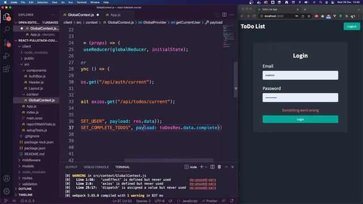Image resolution: width=363 pixels, height=204 pixels.
Task: Open AuthBox.js in file tree
Action: coord(37,76)
